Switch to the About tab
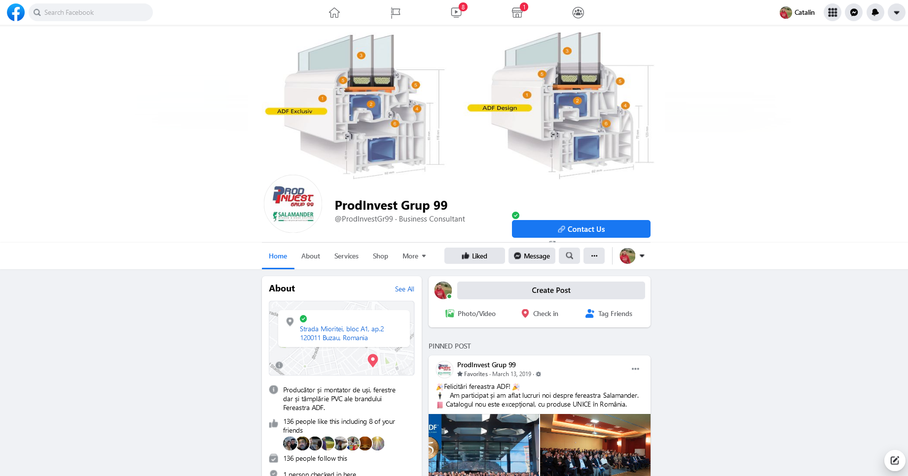Image resolution: width=908 pixels, height=476 pixels. point(311,256)
